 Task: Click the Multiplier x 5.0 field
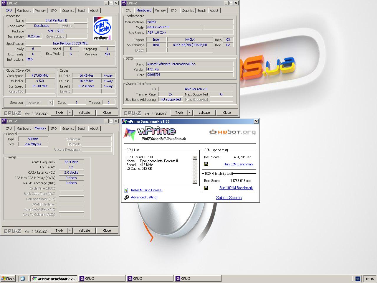pos(40,81)
